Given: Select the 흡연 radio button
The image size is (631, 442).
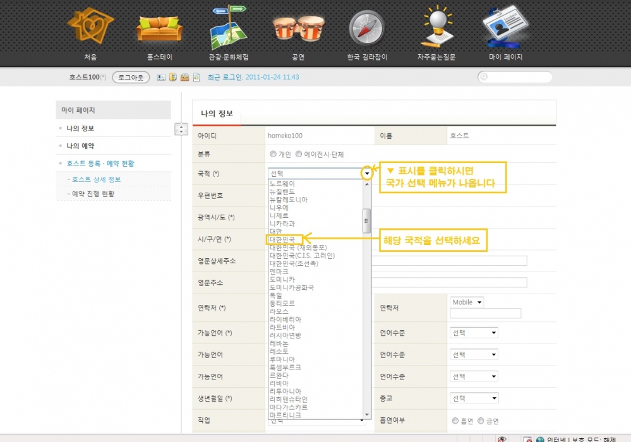Looking at the screenshot, I should tap(455, 421).
